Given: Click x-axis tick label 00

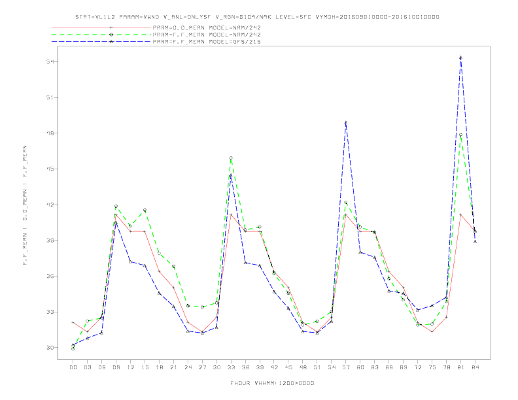Looking at the screenshot, I should pyautogui.click(x=73, y=367).
